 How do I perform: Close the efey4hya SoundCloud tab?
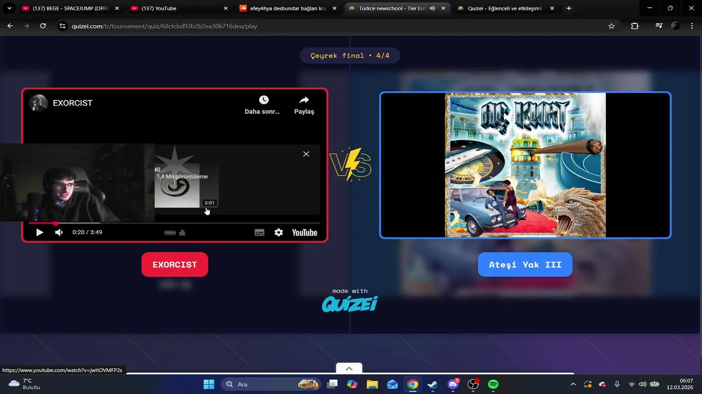pyautogui.click(x=334, y=8)
